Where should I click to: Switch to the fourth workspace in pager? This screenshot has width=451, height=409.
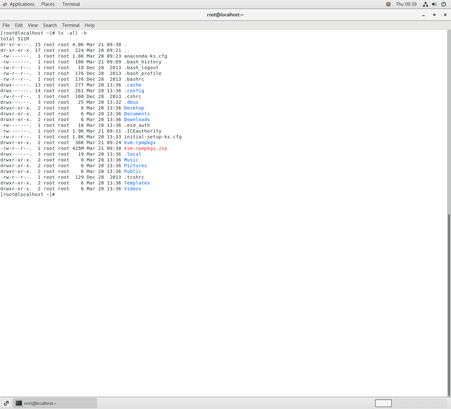coord(438,403)
